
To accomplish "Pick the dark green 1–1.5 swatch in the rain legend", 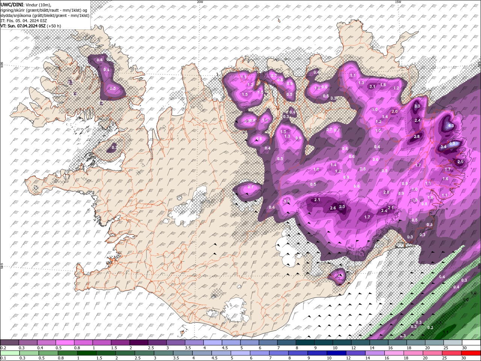I will 88,353.
